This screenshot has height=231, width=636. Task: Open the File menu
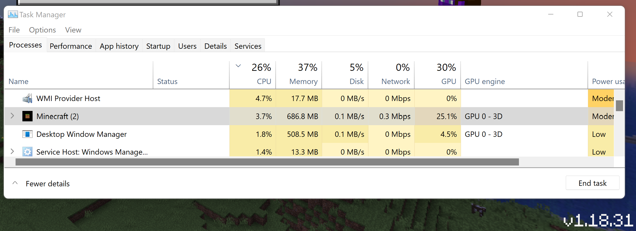(14, 30)
